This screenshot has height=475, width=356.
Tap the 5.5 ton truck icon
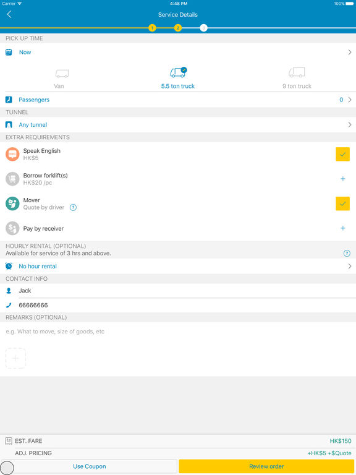pyautogui.click(x=178, y=72)
